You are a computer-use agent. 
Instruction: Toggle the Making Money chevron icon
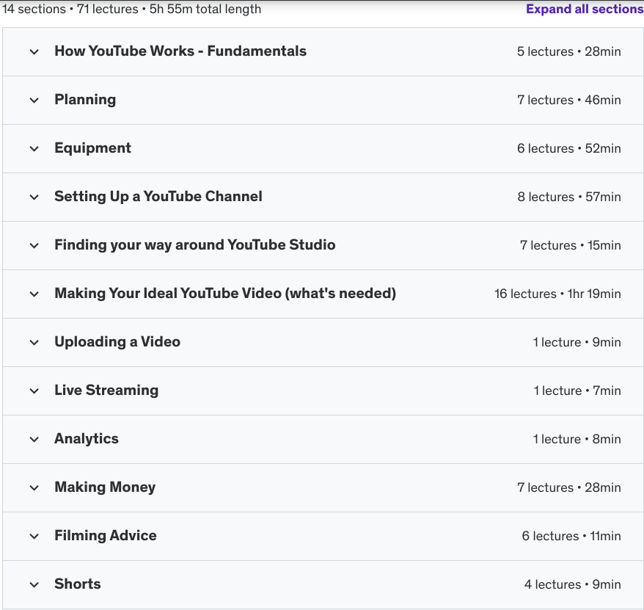34,488
